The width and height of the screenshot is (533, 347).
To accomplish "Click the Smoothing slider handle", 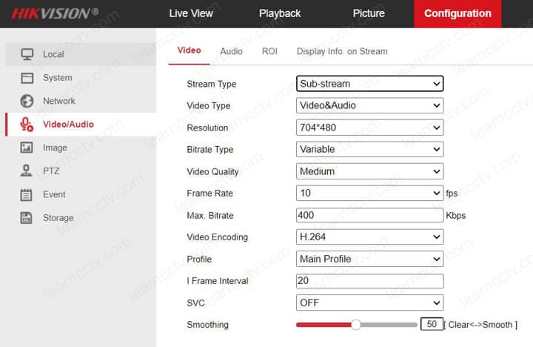I will pos(356,325).
